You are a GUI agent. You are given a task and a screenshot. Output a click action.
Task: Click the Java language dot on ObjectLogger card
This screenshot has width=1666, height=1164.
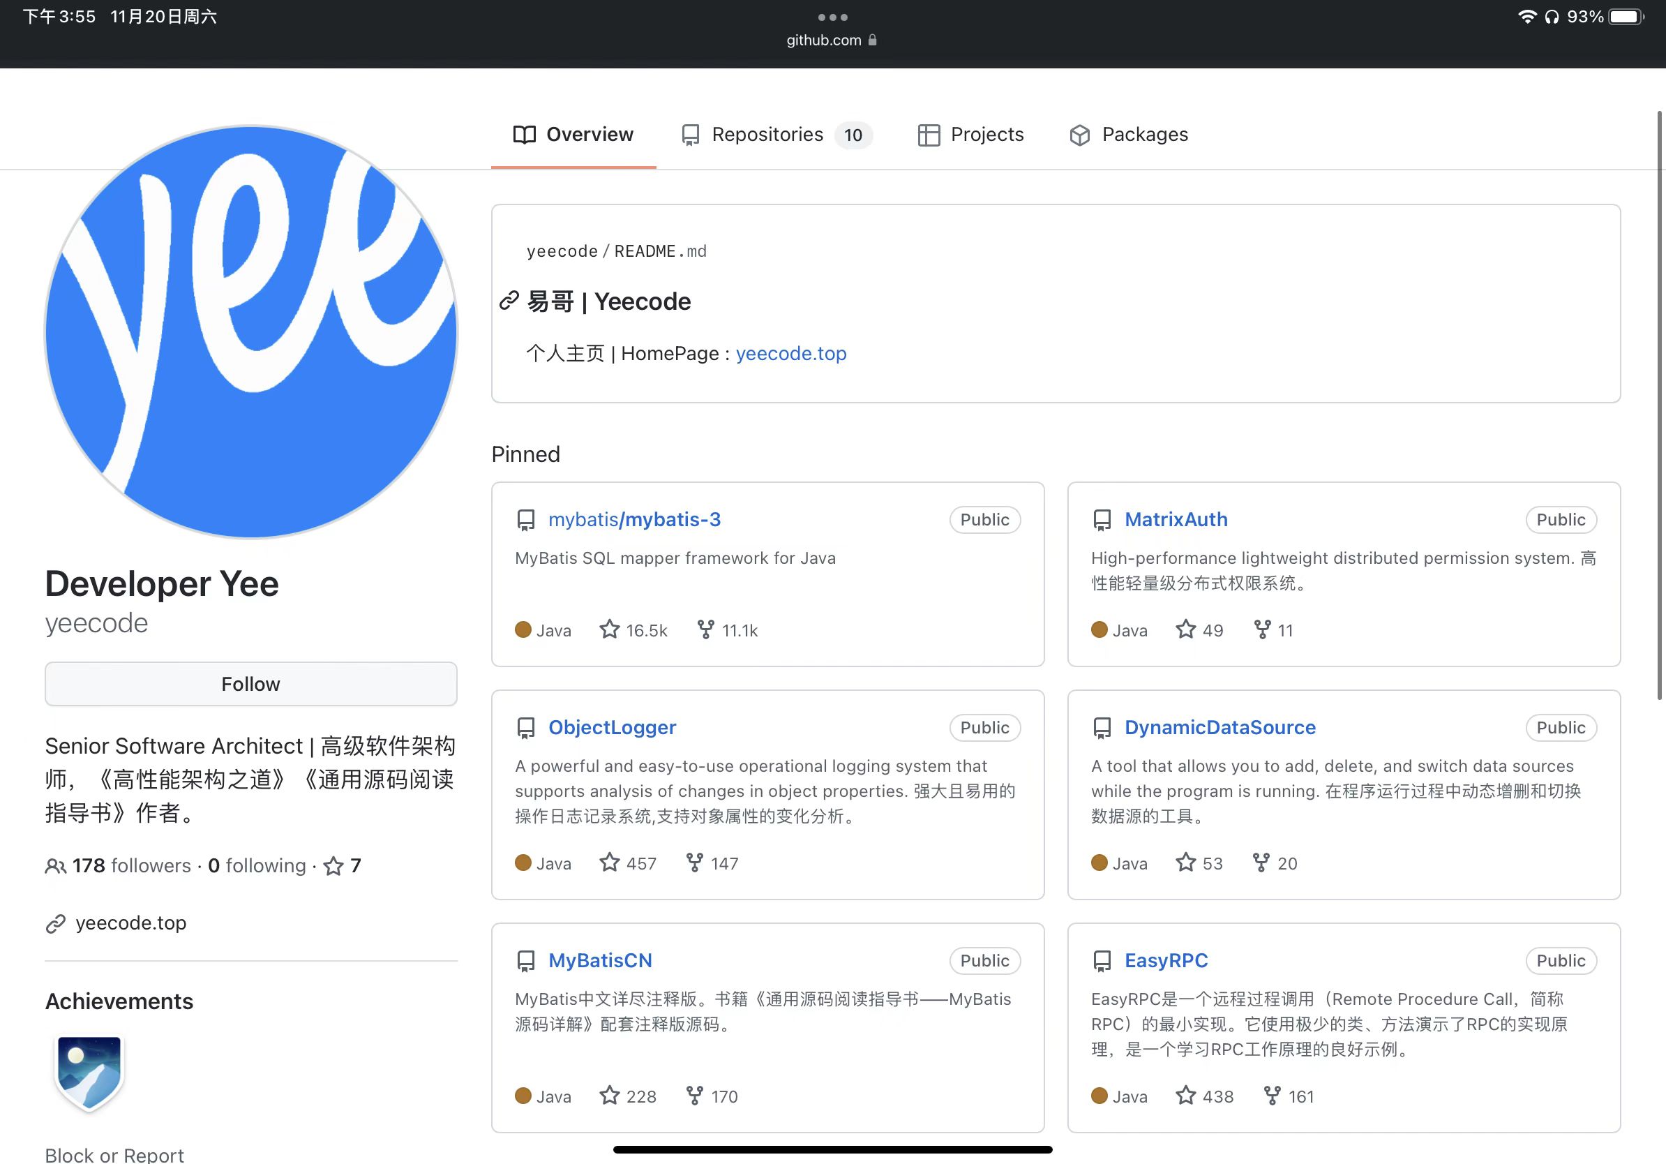point(523,862)
